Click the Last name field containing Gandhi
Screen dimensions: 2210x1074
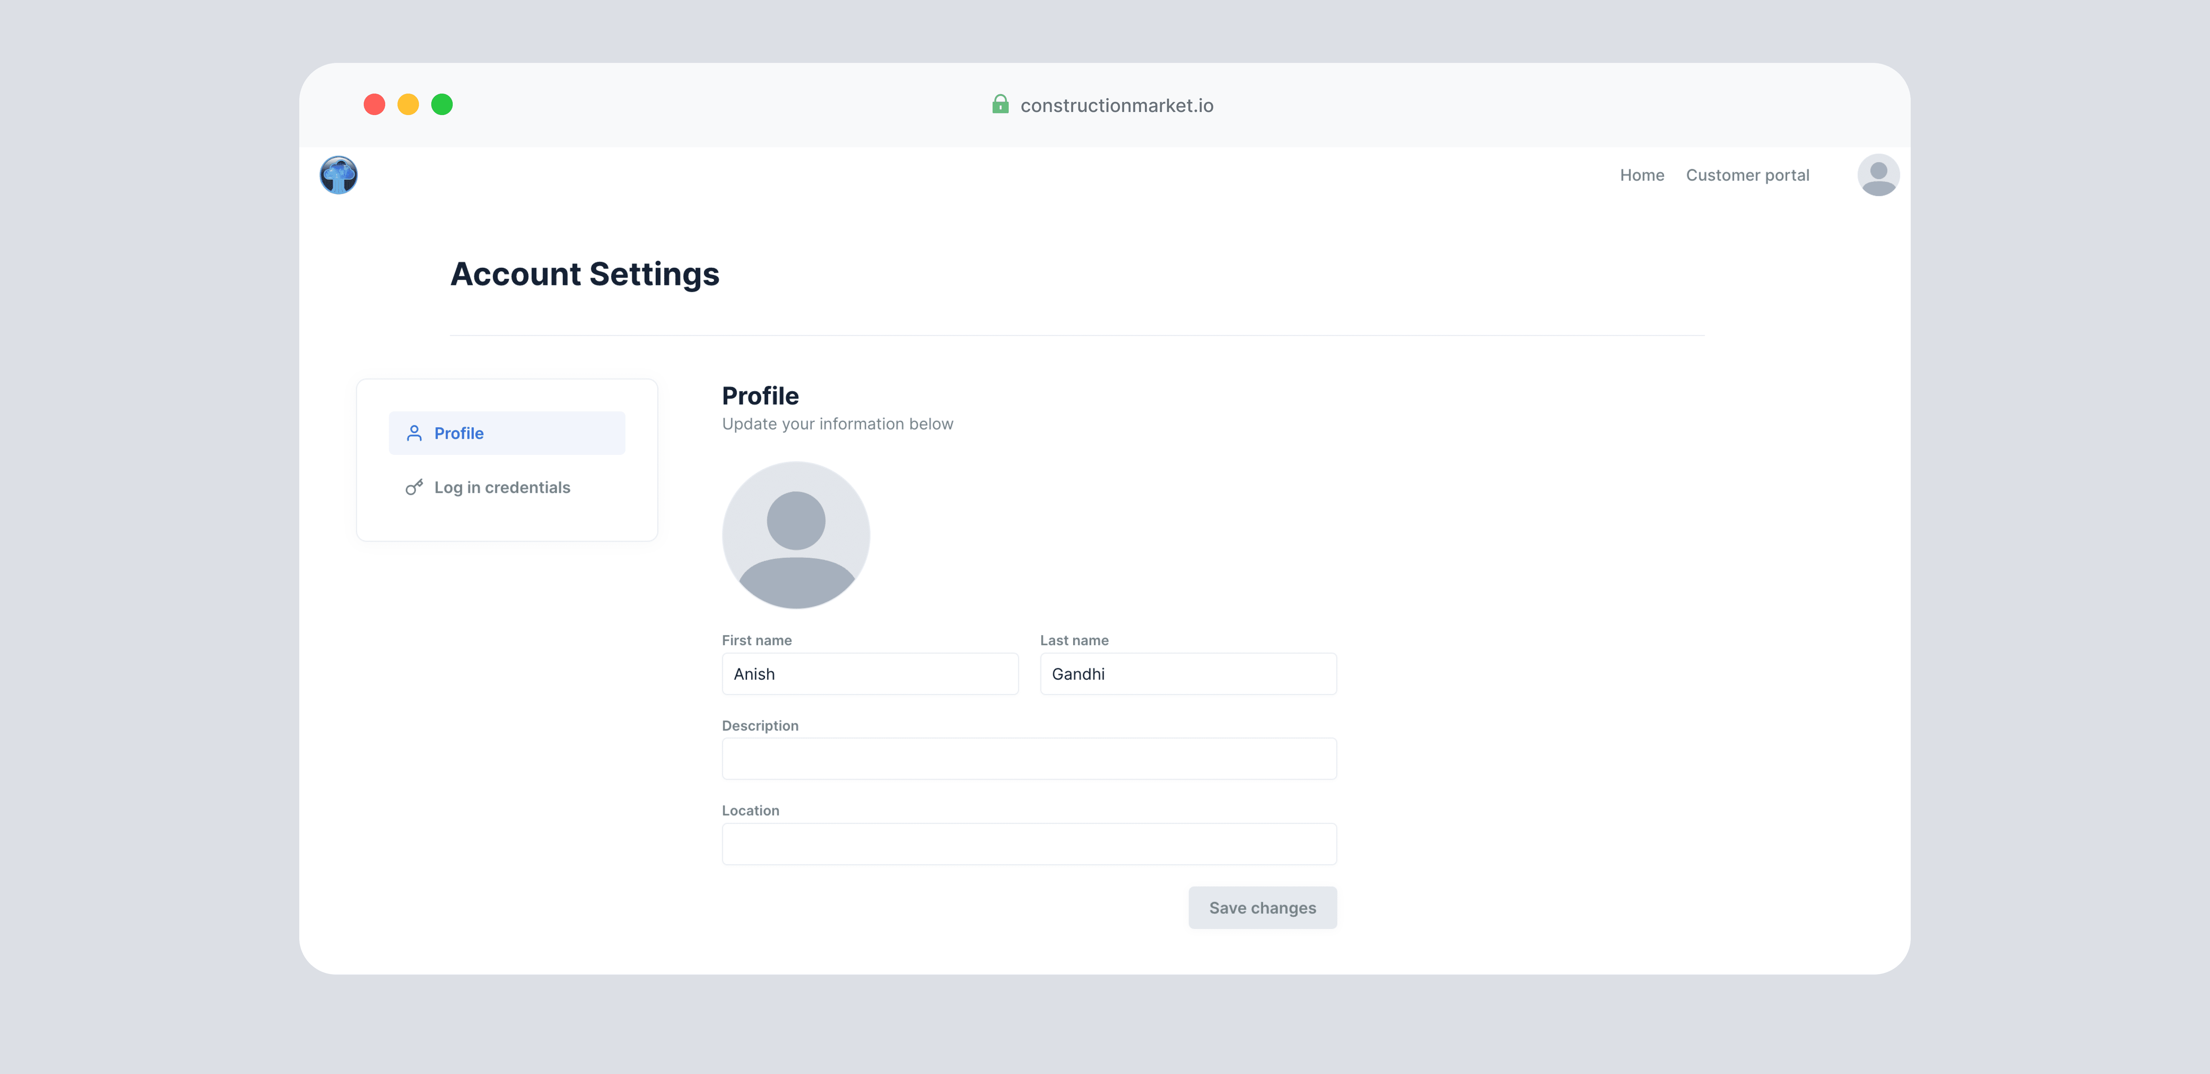(x=1188, y=674)
